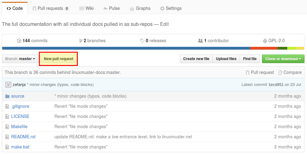
Task: Open the README.rst file
Action: tap(23, 137)
